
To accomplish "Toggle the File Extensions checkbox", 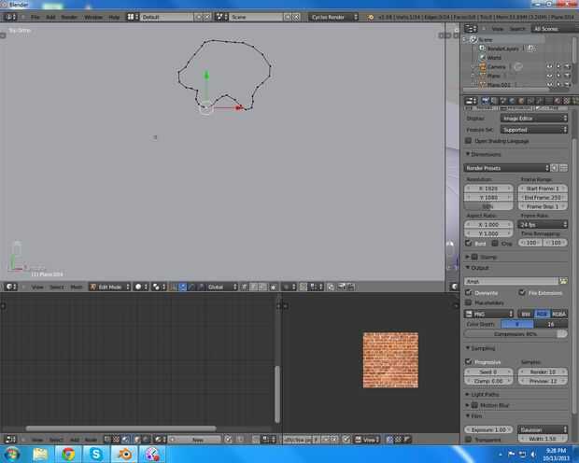I will (522, 292).
